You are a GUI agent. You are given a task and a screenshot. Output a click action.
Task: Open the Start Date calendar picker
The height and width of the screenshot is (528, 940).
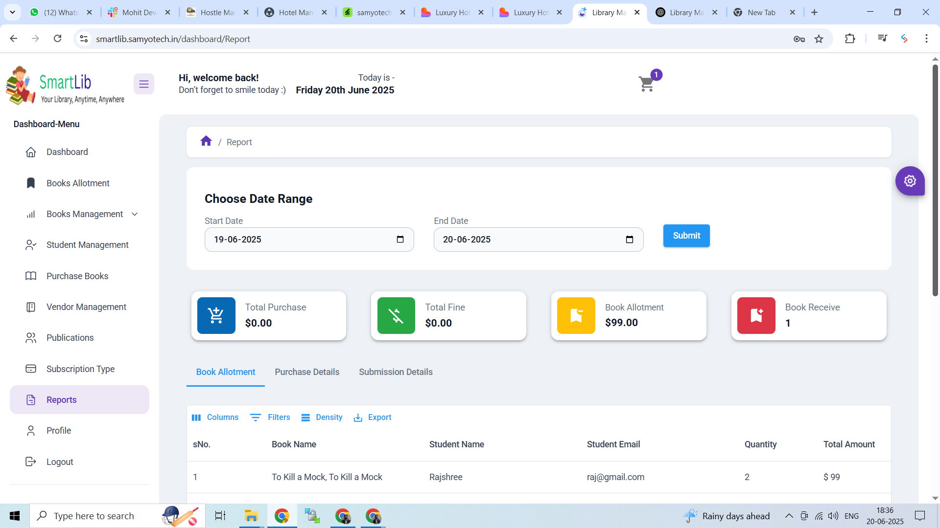[x=400, y=239]
